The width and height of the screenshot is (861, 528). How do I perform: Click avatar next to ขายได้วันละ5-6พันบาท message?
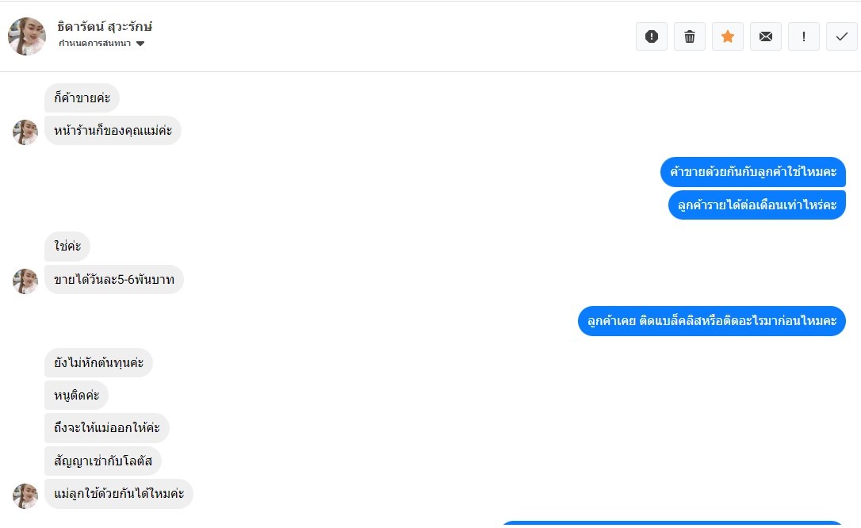coord(25,281)
